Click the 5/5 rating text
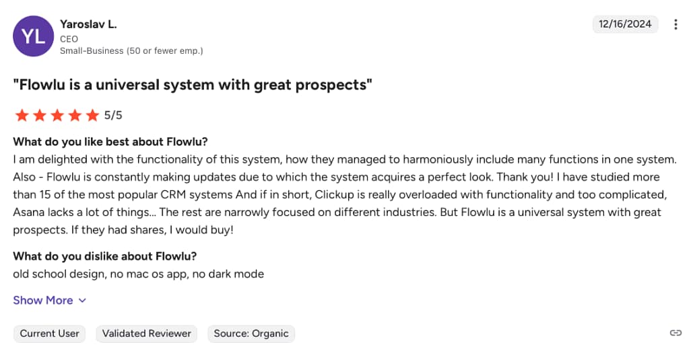The image size is (689, 355). 113,116
